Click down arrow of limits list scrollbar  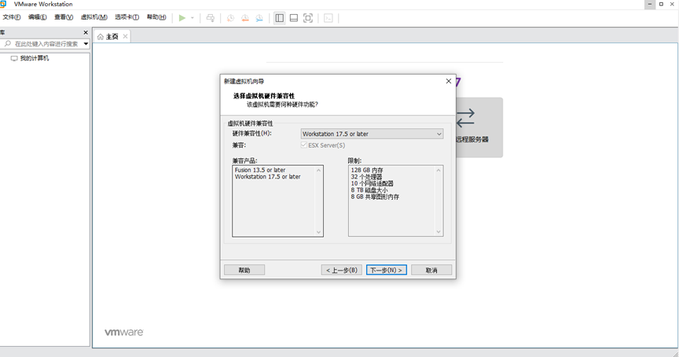[x=439, y=232]
